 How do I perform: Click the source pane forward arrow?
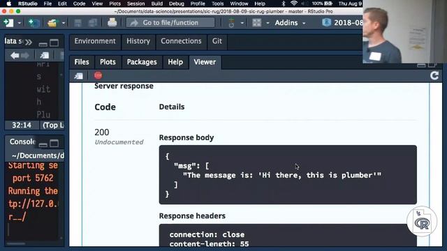pos(25,56)
